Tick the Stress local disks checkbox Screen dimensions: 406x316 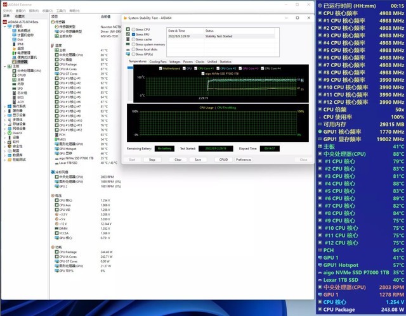point(134,49)
